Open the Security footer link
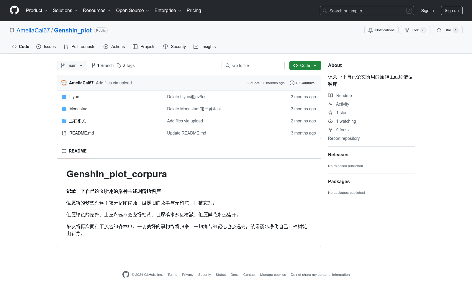 click(x=204, y=275)
